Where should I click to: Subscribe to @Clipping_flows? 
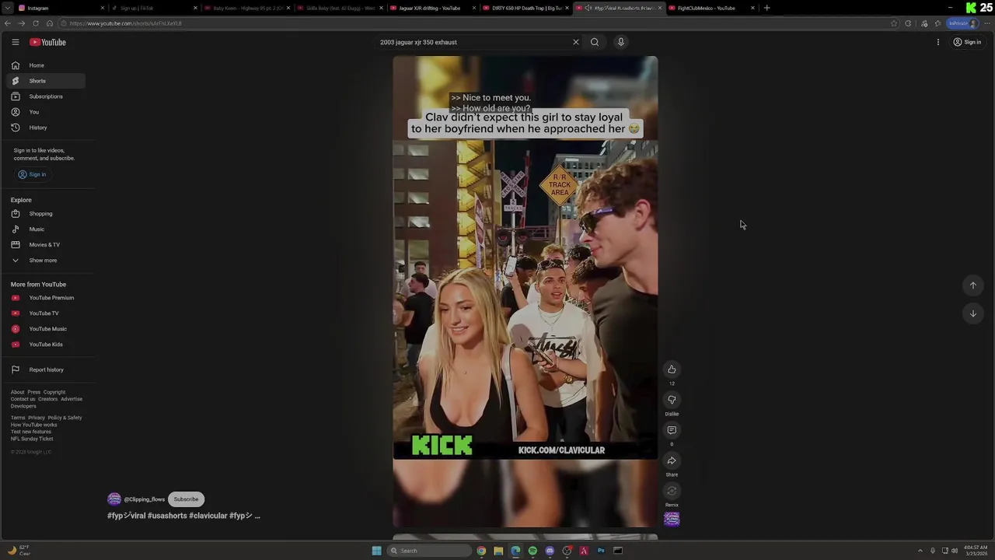(x=186, y=499)
